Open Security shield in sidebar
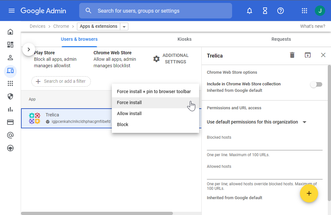The height and width of the screenshot is (215, 331). point(10,96)
